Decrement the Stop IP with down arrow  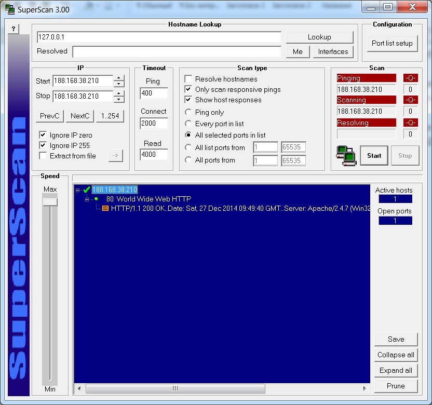click(119, 100)
